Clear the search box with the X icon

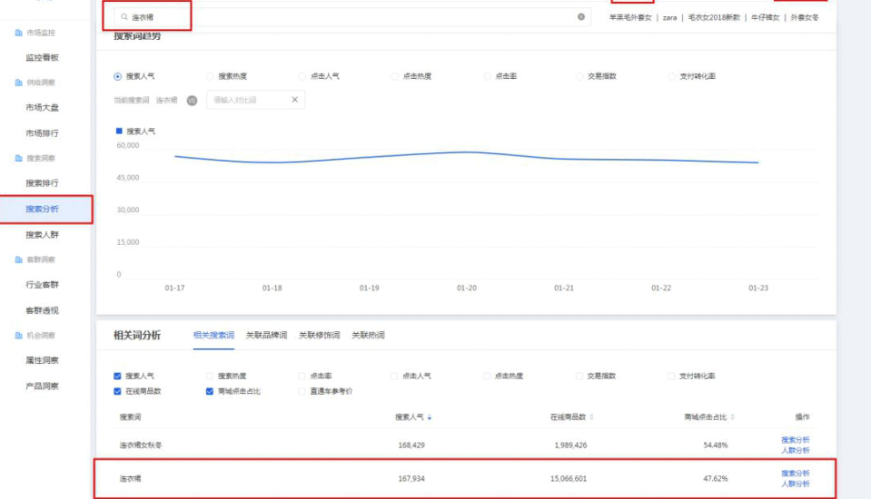[581, 17]
